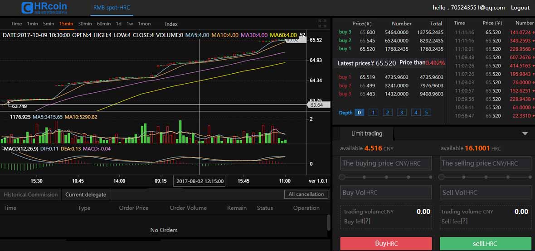Select depth level 3
The height and width of the screenshot is (251, 535).
401,113
